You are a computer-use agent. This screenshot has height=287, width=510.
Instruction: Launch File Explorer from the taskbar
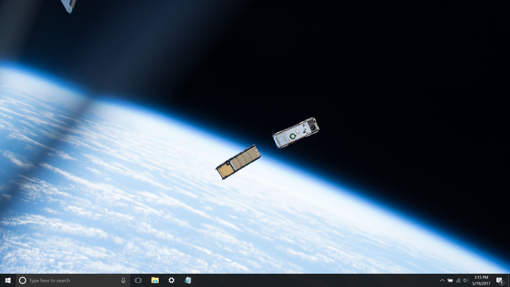(155, 281)
